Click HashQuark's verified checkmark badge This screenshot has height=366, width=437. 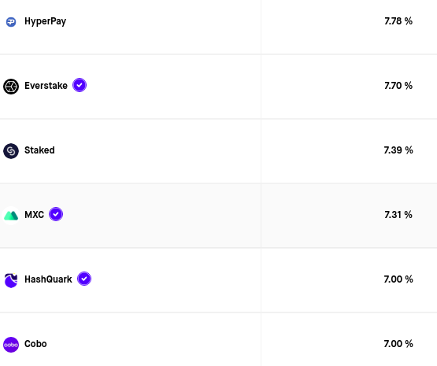84,279
